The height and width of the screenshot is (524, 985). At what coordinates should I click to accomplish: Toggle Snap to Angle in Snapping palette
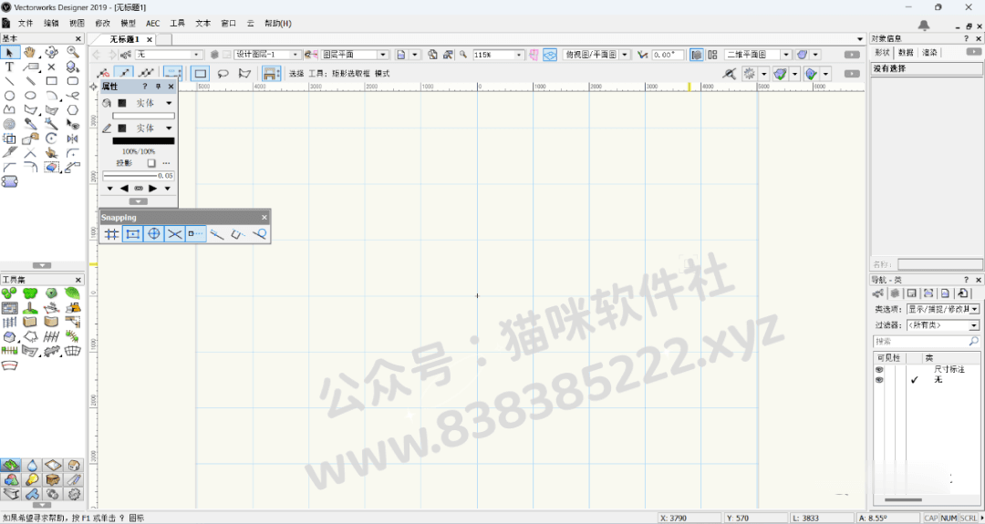point(153,234)
